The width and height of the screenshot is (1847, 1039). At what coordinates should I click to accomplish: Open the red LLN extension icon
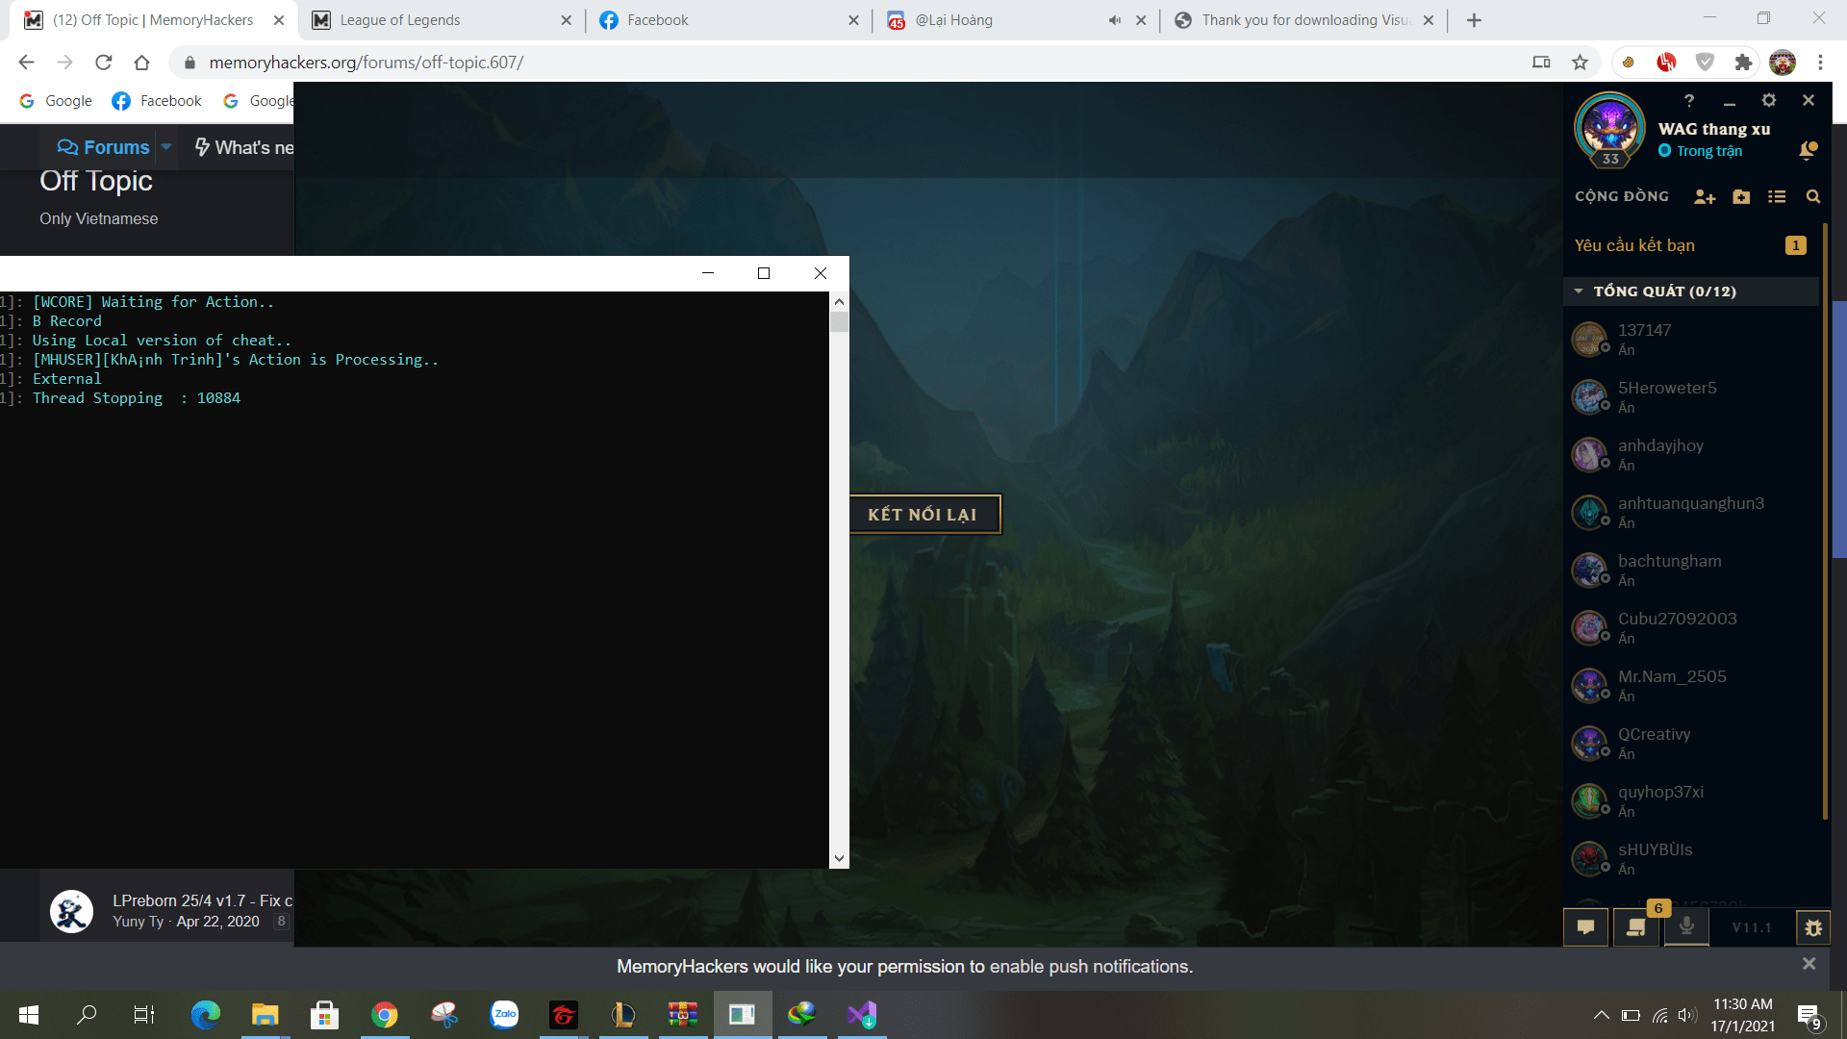pyautogui.click(x=1666, y=63)
